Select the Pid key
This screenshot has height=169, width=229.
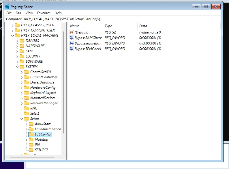click(37, 145)
